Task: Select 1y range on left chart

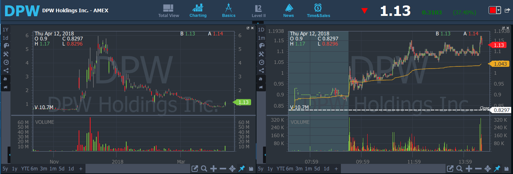Action: tap(14, 169)
